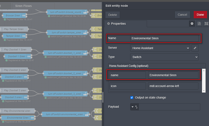Click the red Done button
Screen dimensions: 209x126
pos(200,15)
